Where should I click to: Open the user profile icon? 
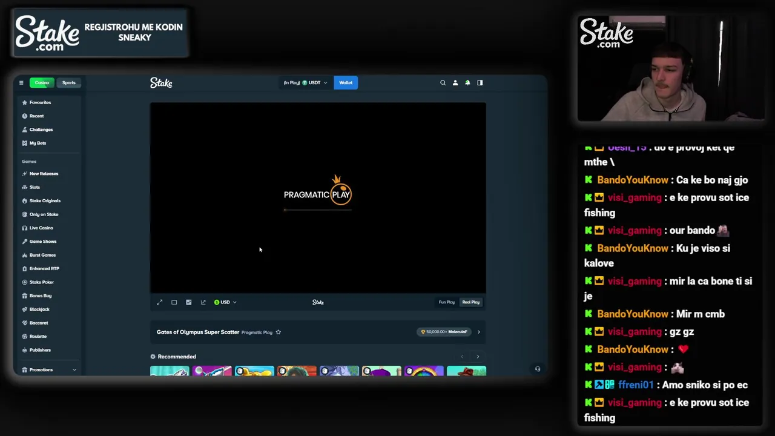pos(455,83)
